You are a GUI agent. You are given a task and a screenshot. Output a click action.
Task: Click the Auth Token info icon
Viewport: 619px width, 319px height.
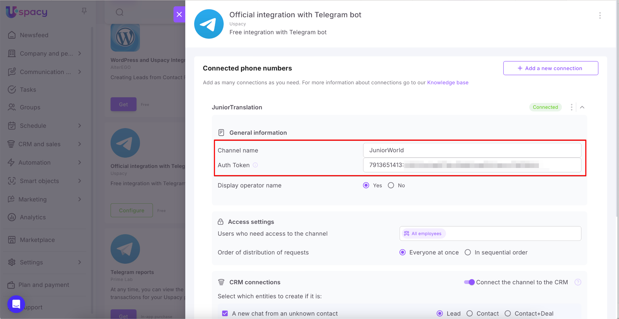coord(255,165)
